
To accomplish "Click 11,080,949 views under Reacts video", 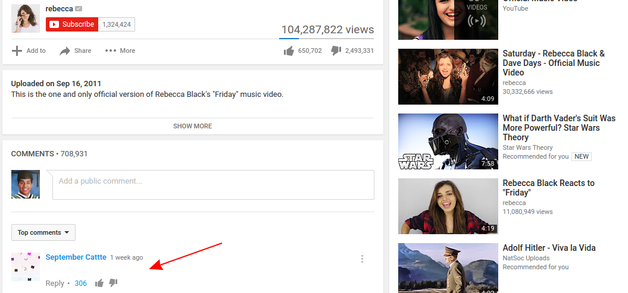I will (x=527, y=212).
